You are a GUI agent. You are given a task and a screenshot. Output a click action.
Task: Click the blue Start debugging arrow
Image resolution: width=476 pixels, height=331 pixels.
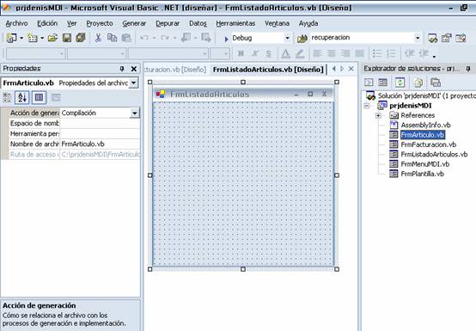[226, 39]
